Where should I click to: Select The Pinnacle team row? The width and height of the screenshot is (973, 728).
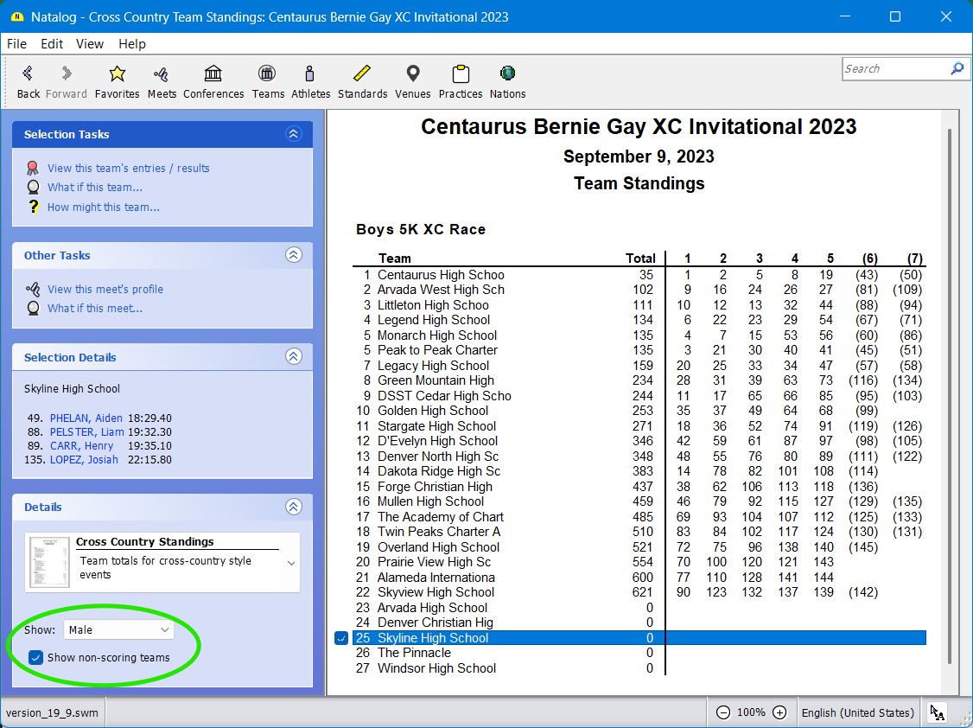tap(639, 653)
